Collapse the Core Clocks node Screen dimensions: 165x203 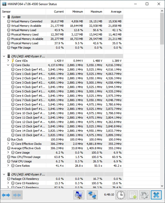point(8,65)
